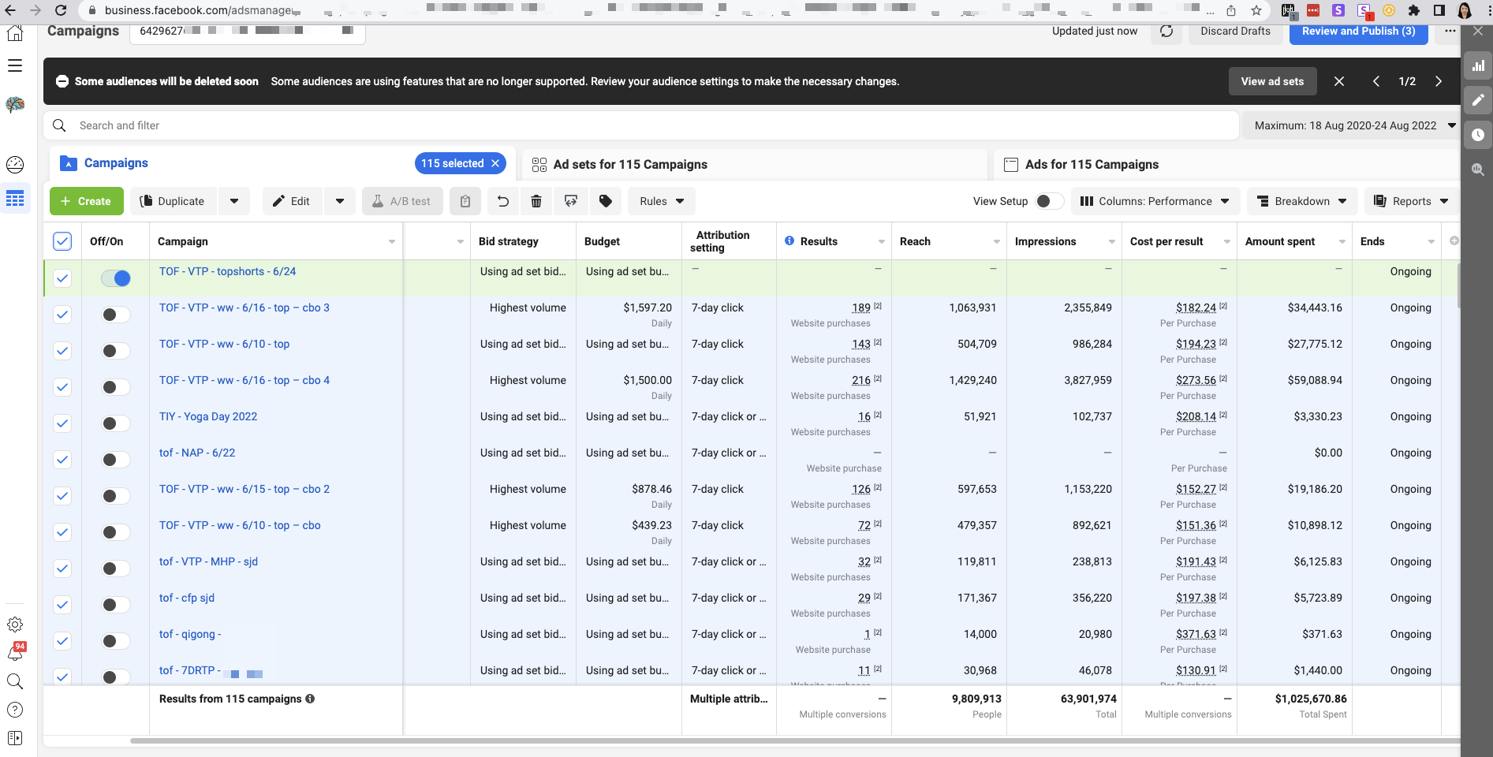
Task: Uncheck the tof - cfp sjd row checkbox
Action: point(62,605)
